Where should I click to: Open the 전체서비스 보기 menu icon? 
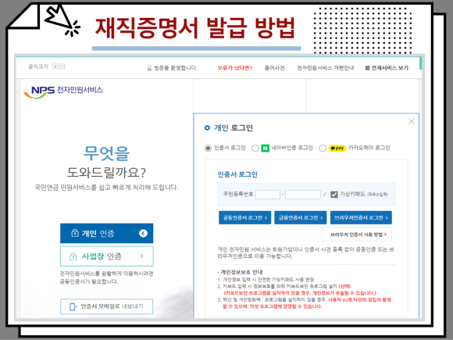(x=368, y=68)
